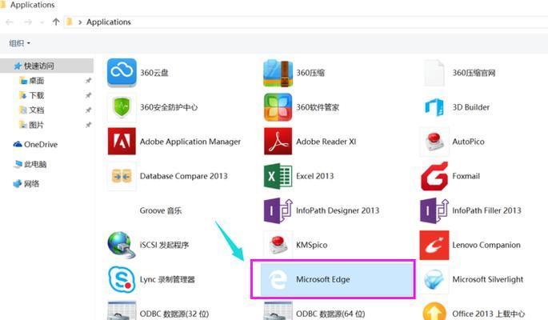Click the Groove 音乐 label

click(161, 210)
